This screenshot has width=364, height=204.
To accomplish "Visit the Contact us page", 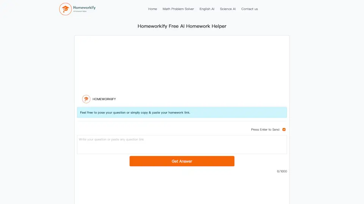I will coord(249,9).
